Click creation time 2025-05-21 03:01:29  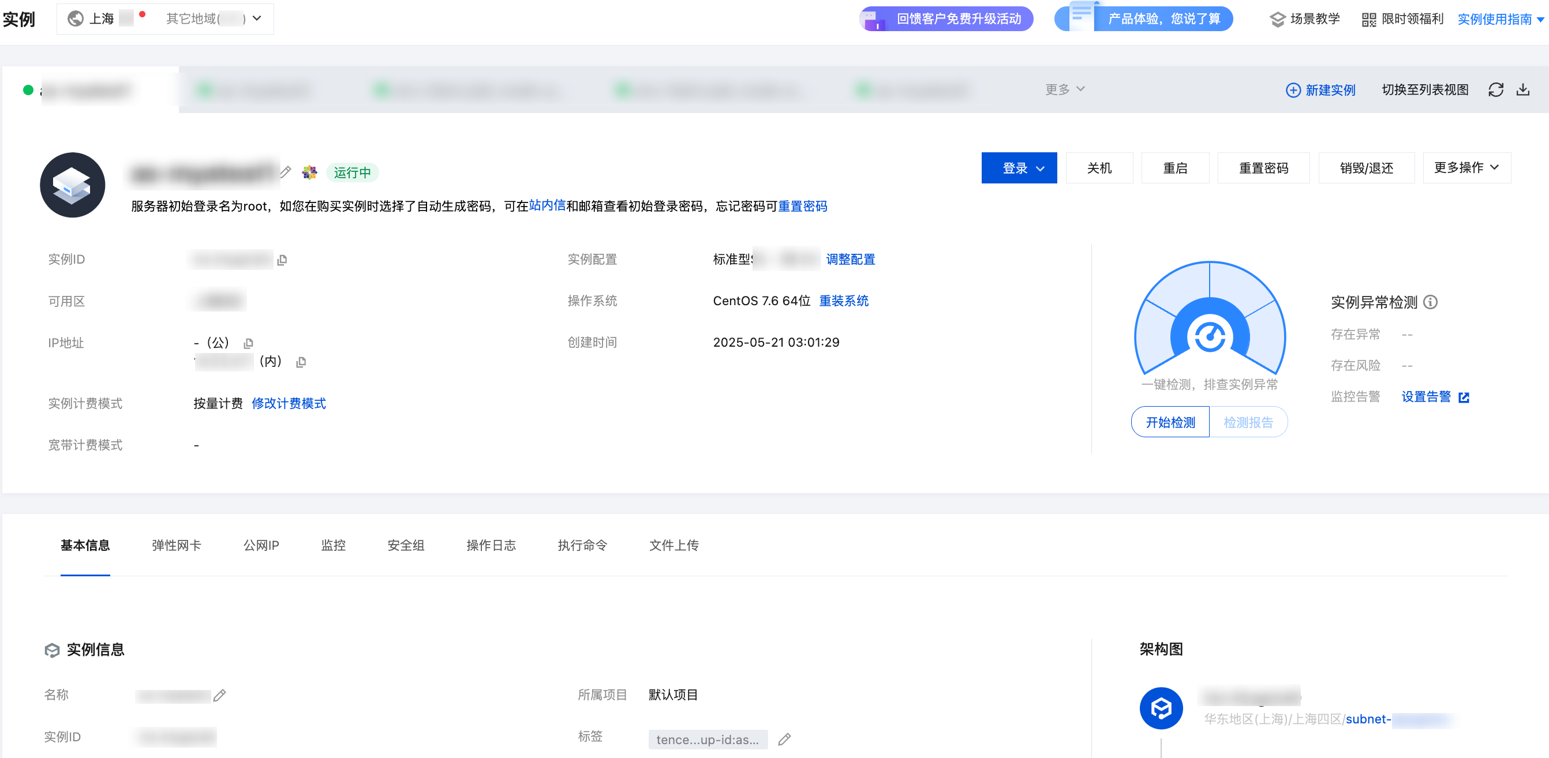click(x=776, y=342)
